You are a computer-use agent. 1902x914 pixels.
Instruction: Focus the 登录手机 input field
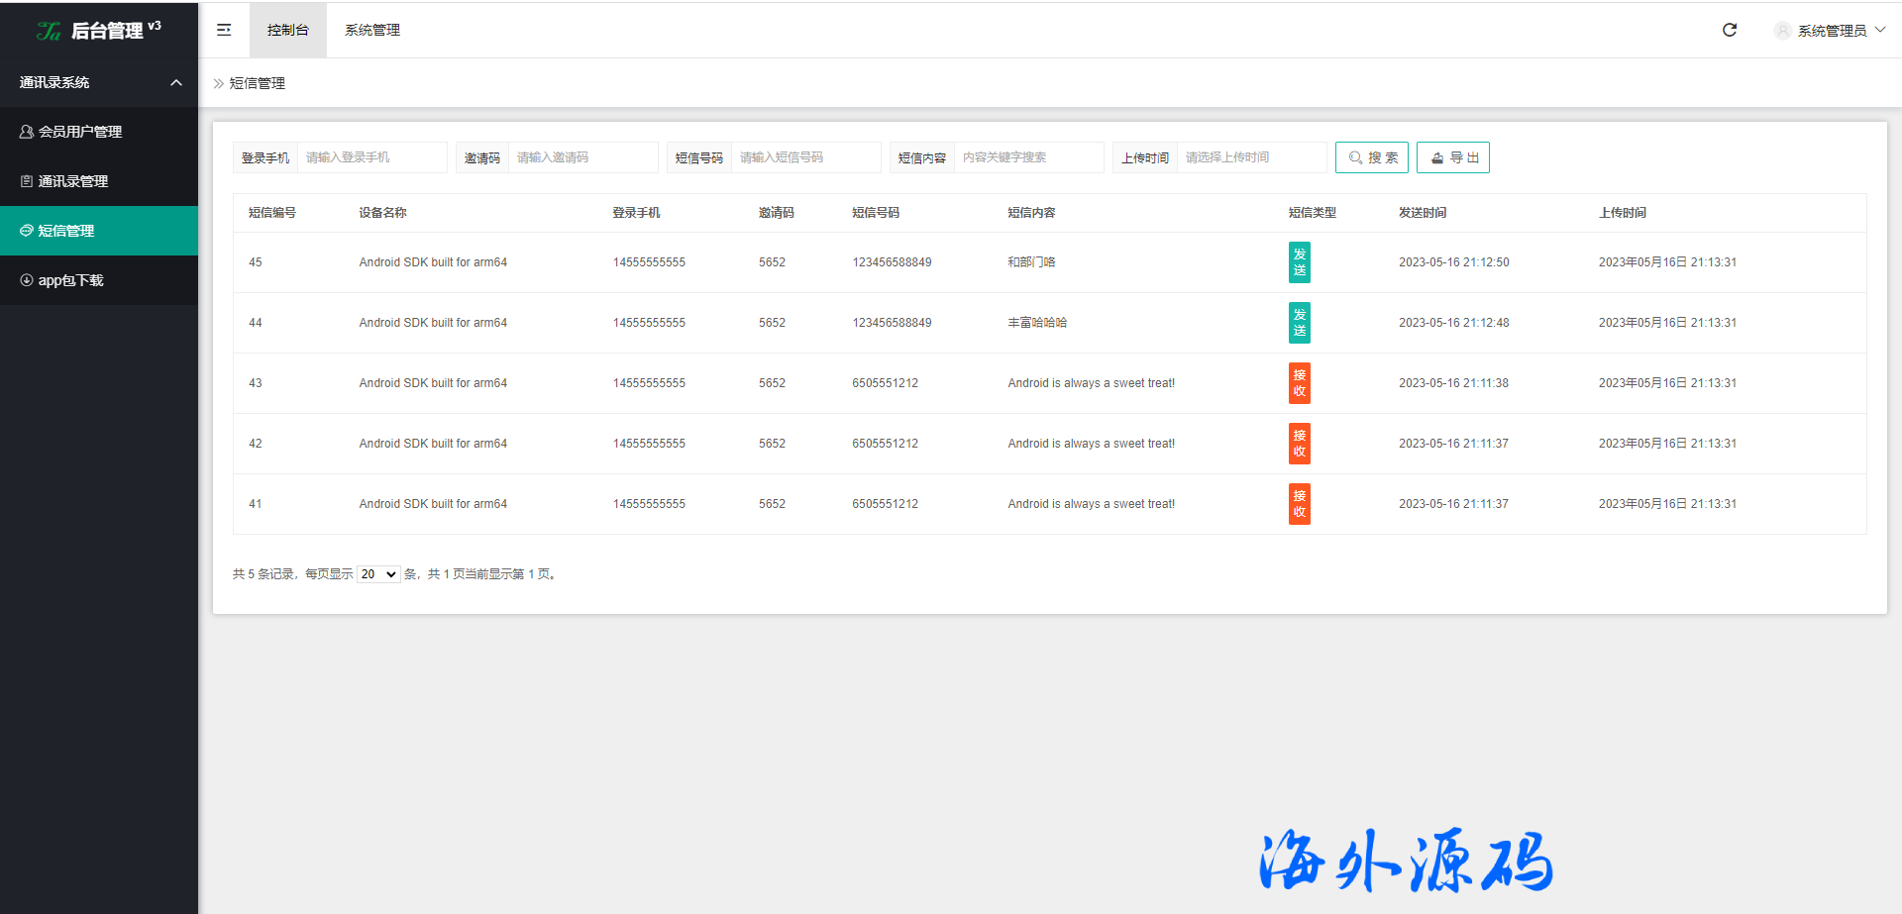point(371,157)
